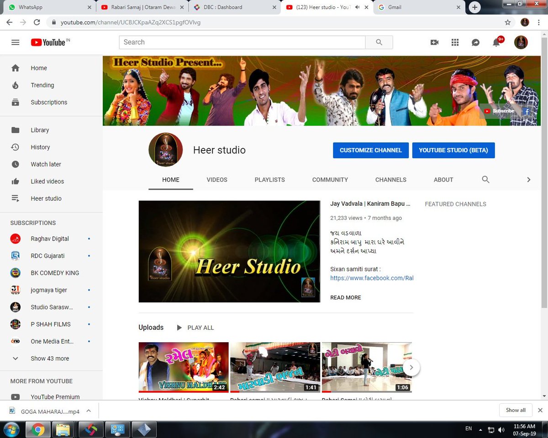Viewport: 548px width, 438px height.
Task: Open the notifications bell
Action: coord(496,42)
